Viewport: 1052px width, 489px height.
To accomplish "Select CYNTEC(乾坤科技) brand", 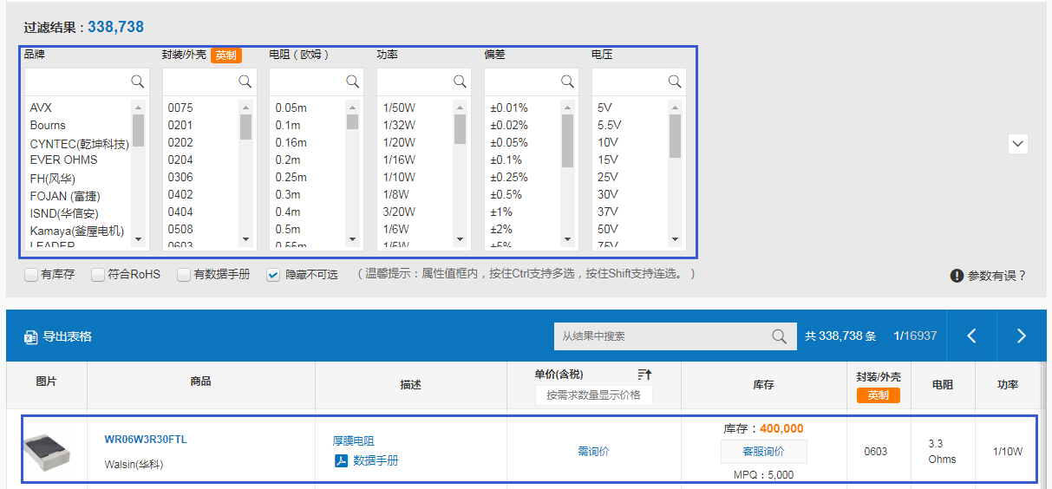I will coord(79,144).
